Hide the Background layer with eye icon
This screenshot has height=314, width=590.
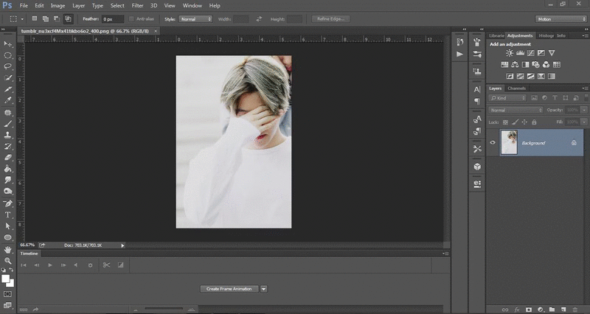tap(493, 142)
